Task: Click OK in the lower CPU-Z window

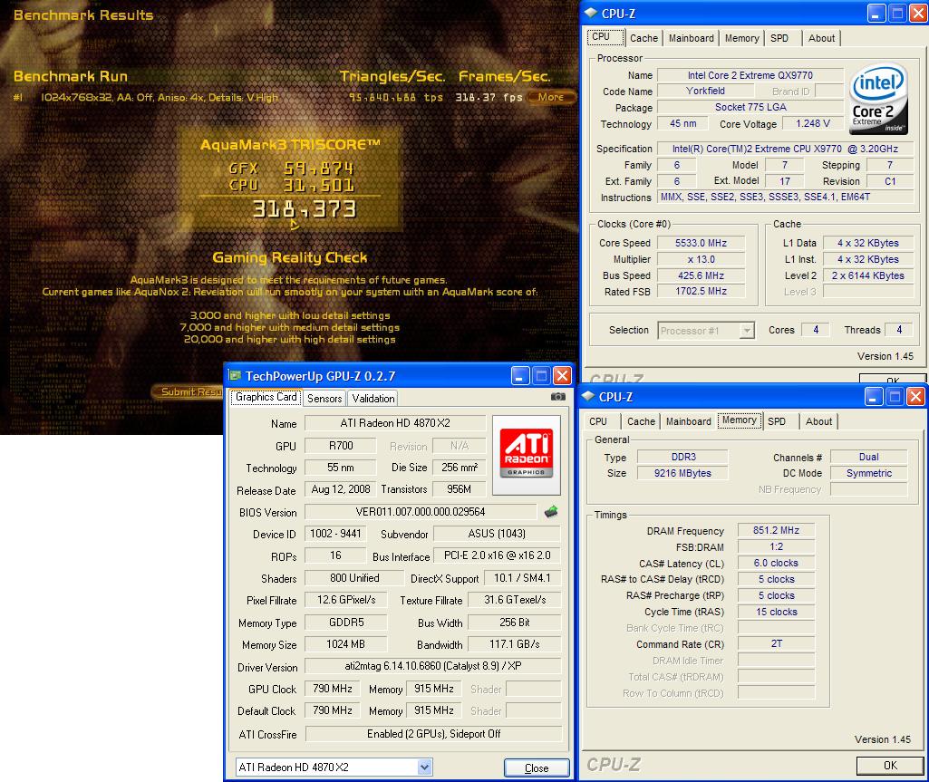Action: [x=890, y=765]
